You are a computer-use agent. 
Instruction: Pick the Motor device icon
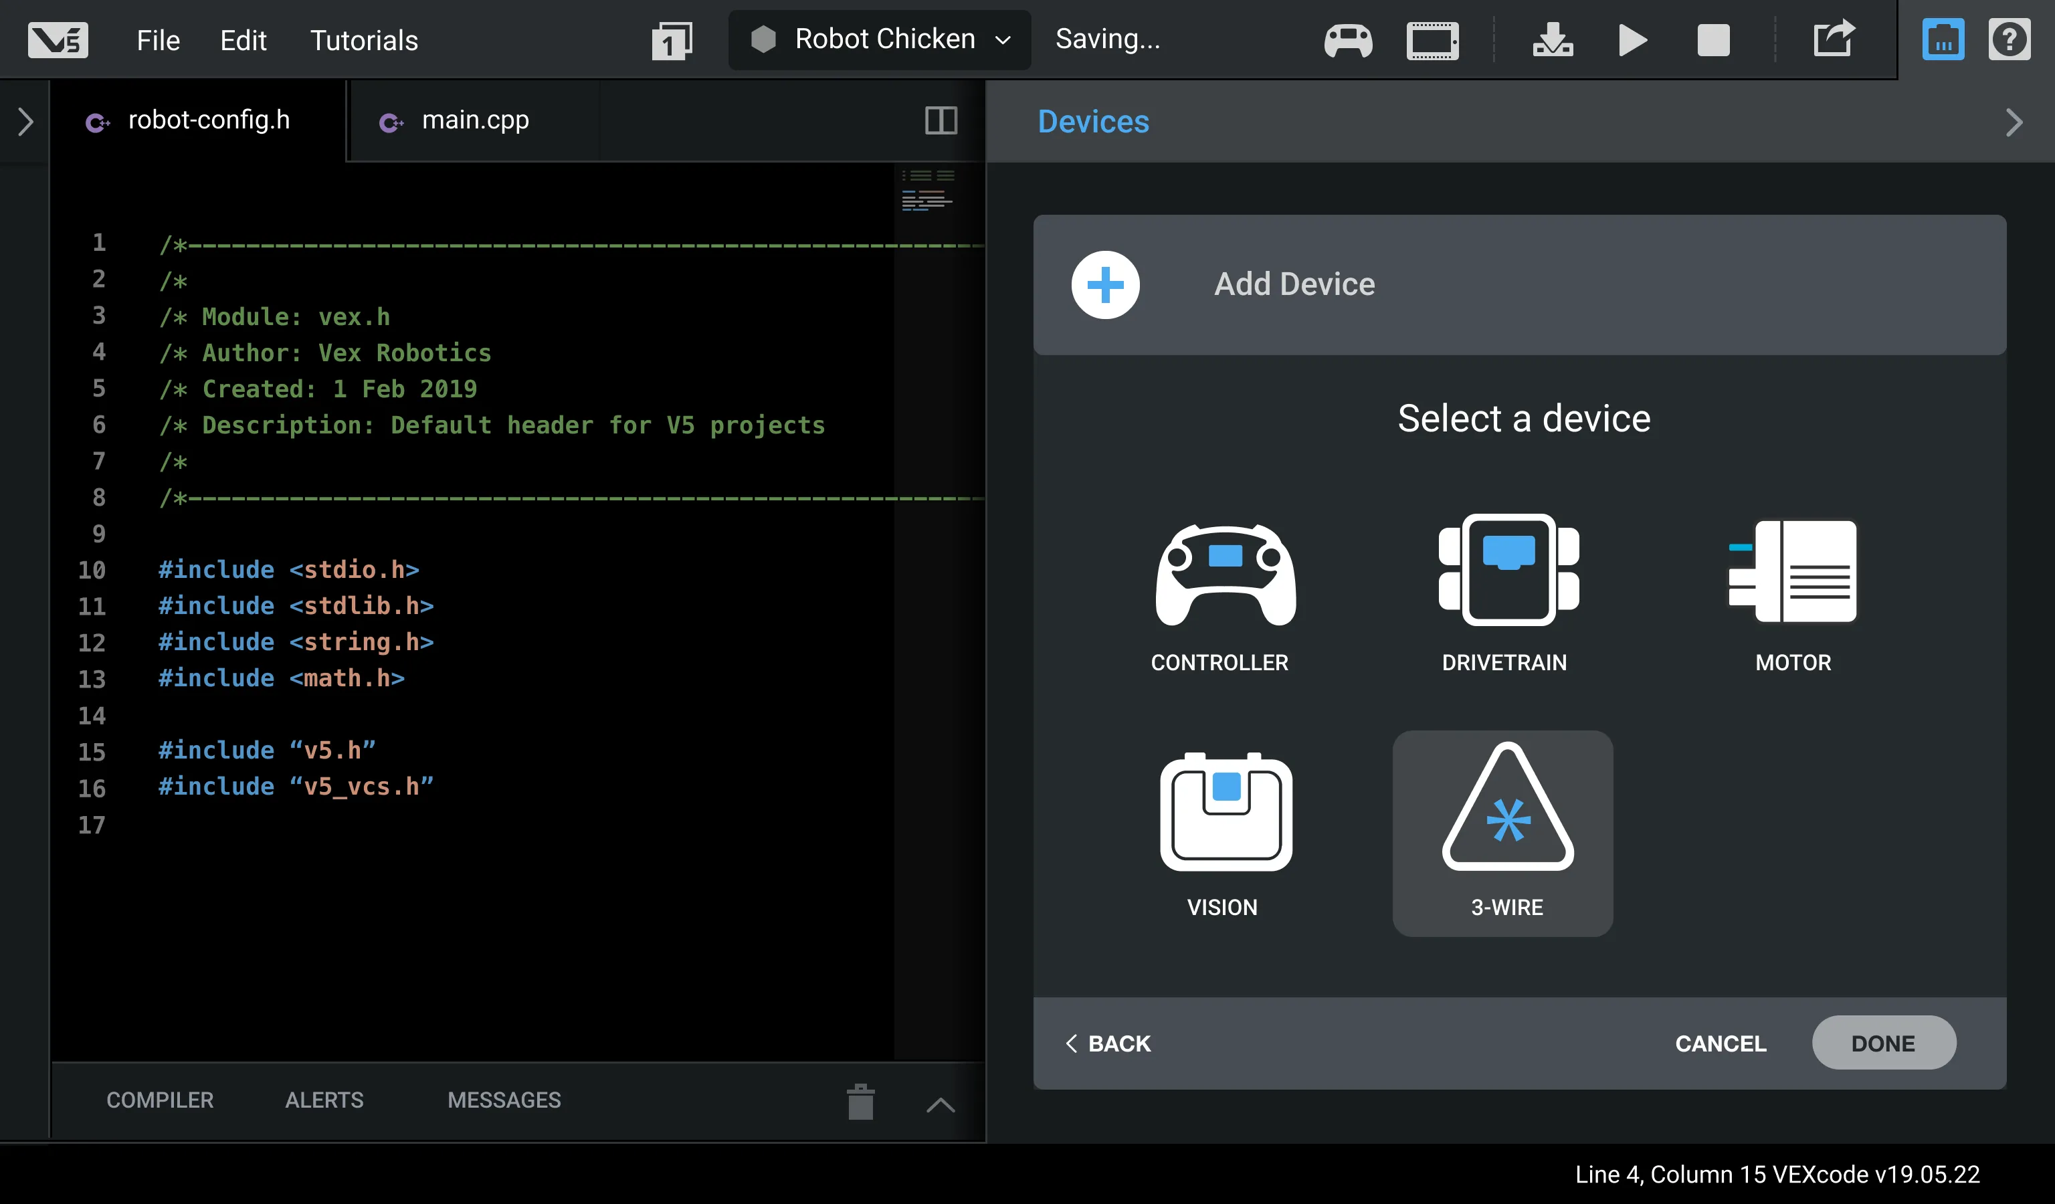tap(1792, 571)
